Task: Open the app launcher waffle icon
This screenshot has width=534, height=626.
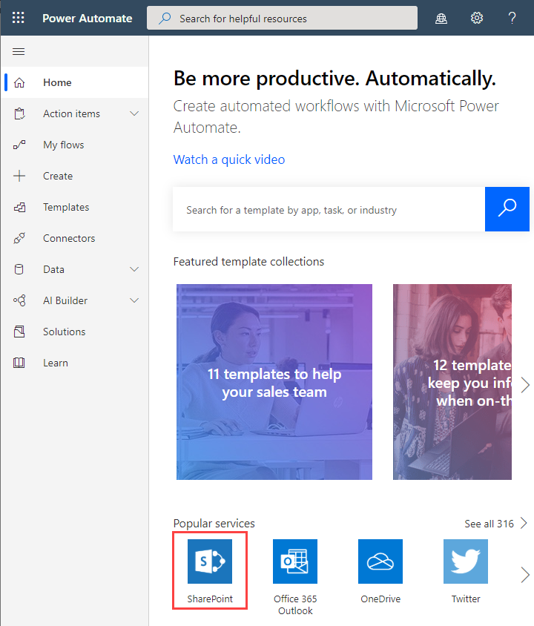Action: click(x=19, y=18)
